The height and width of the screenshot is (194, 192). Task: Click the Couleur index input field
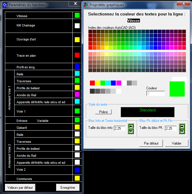[156, 94]
